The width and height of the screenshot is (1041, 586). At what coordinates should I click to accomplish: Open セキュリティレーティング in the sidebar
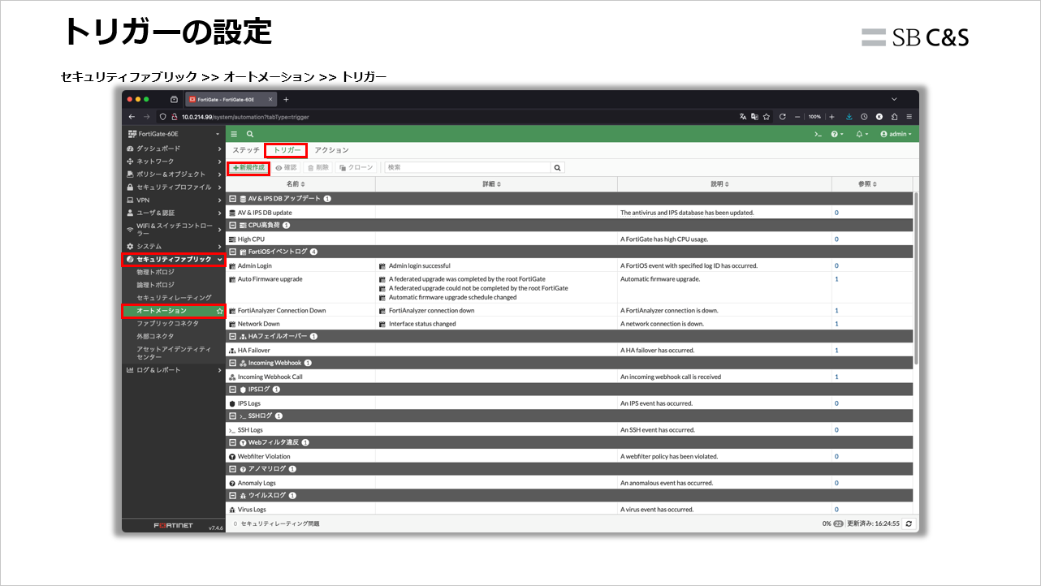(174, 298)
